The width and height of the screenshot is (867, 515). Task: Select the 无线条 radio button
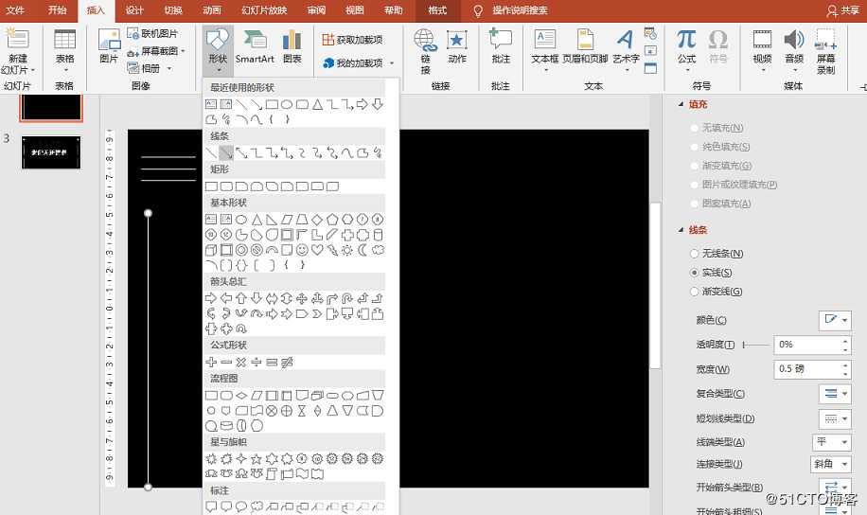(695, 254)
